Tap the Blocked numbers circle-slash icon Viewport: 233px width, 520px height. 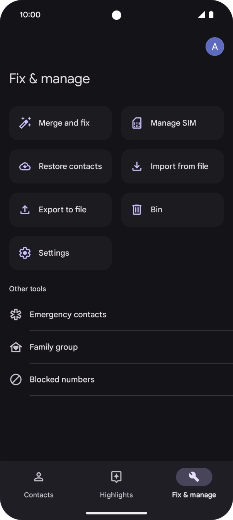(x=16, y=380)
